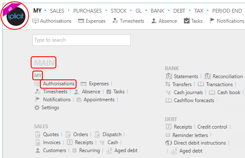Click Aged debt chart icon in SALES
Image resolution: width=245 pixels, height=158 pixels.
point(109,150)
